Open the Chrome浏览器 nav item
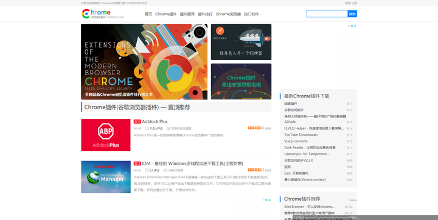Screen dimensions: 438x220 228,14
